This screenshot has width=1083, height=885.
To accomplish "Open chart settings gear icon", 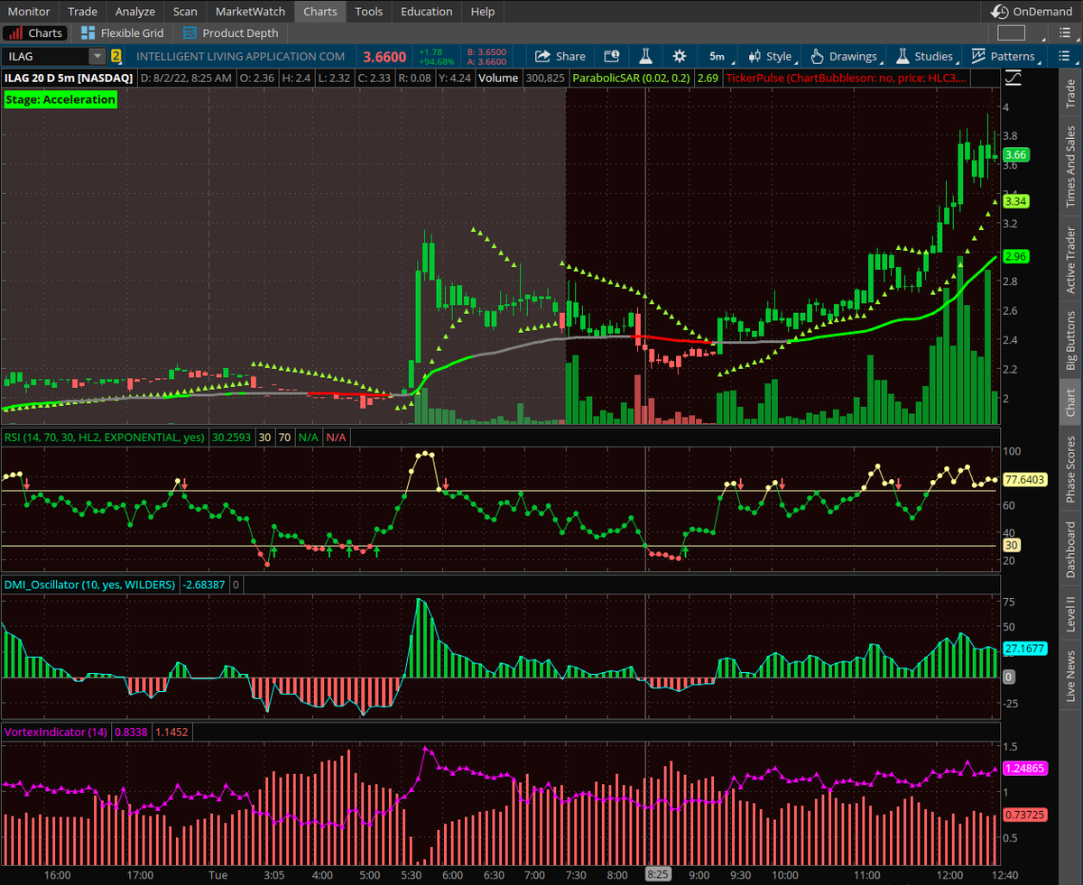I will [679, 56].
